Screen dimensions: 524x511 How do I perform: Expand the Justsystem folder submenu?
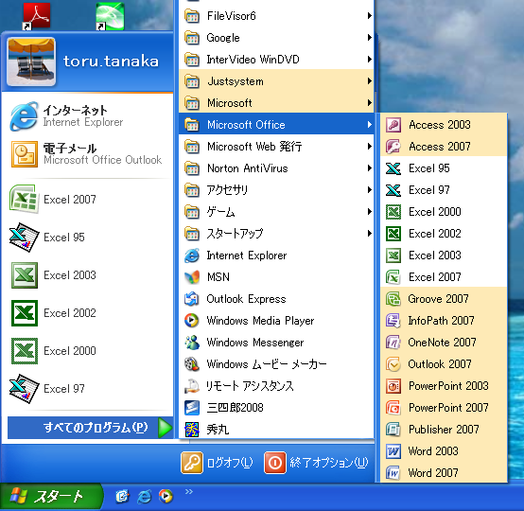(x=276, y=81)
